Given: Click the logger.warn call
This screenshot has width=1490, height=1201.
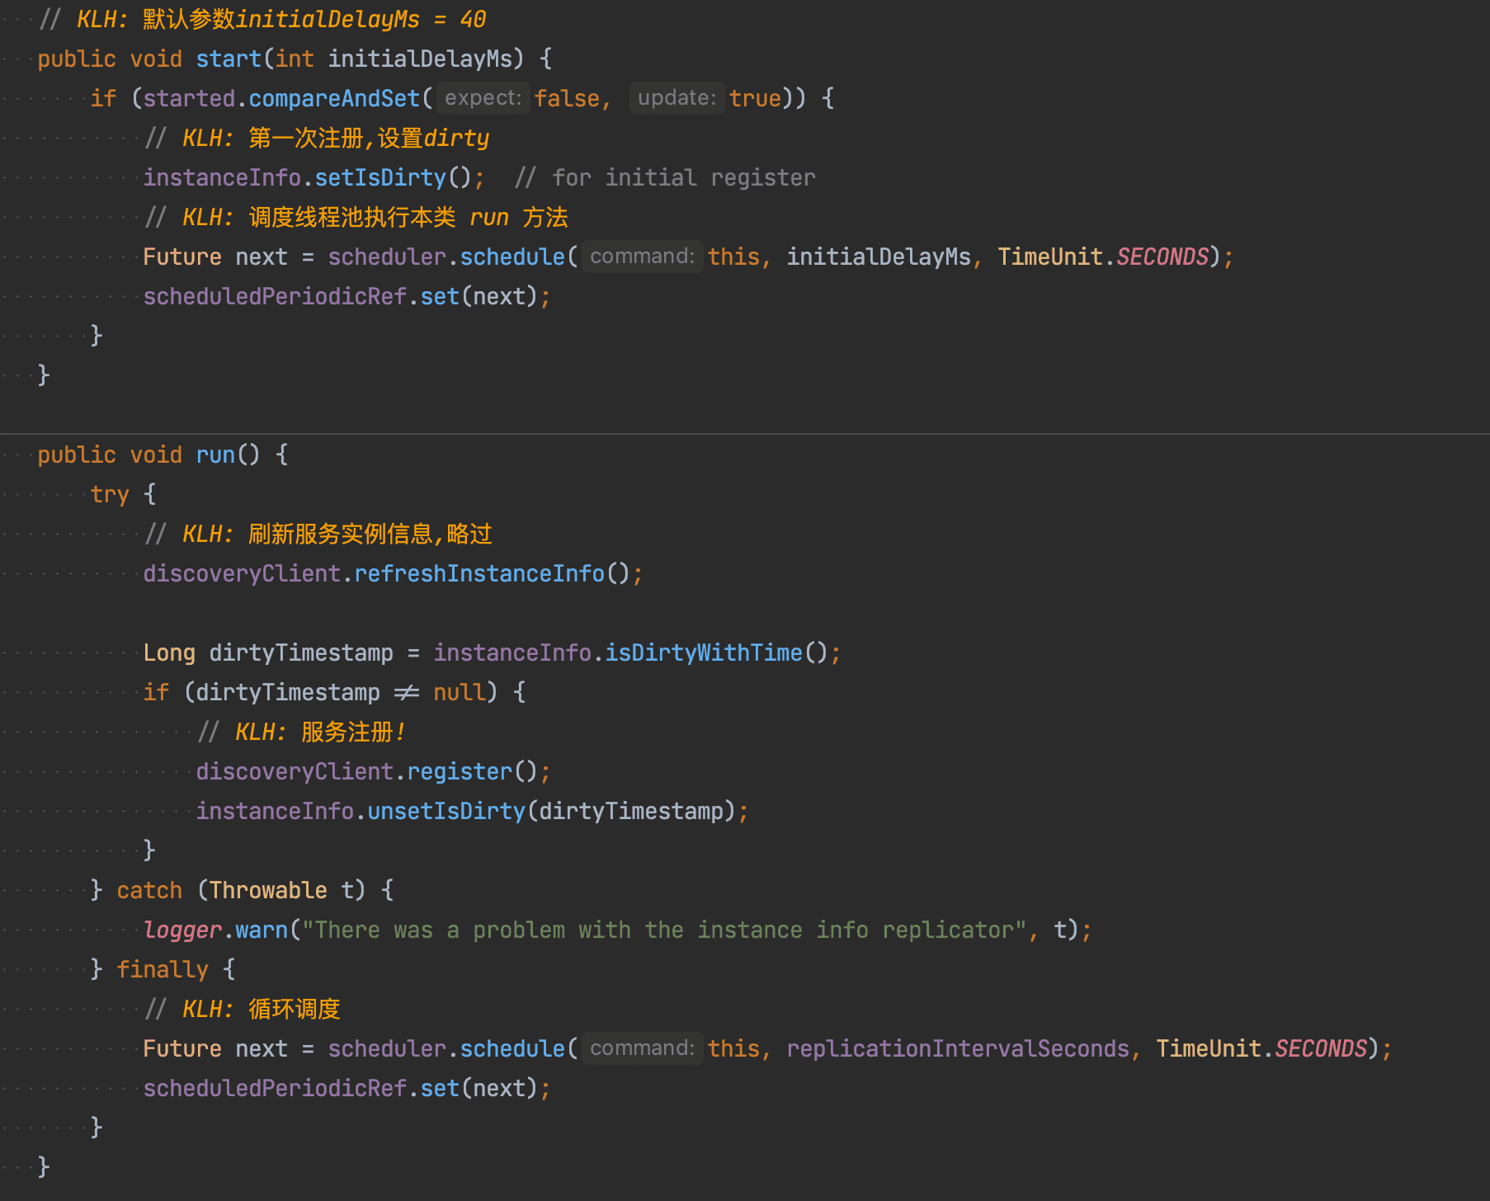Looking at the screenshot, I should (x=215, y=930).
